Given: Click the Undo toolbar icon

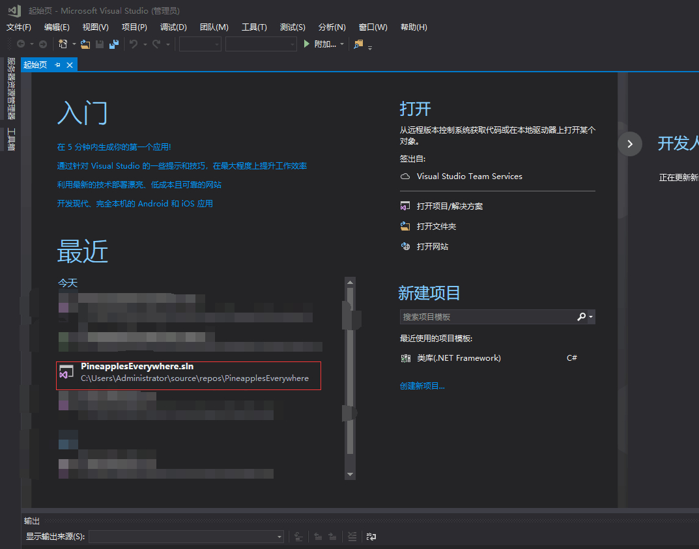Looking at the screenshot, I should tap(134, 44).
